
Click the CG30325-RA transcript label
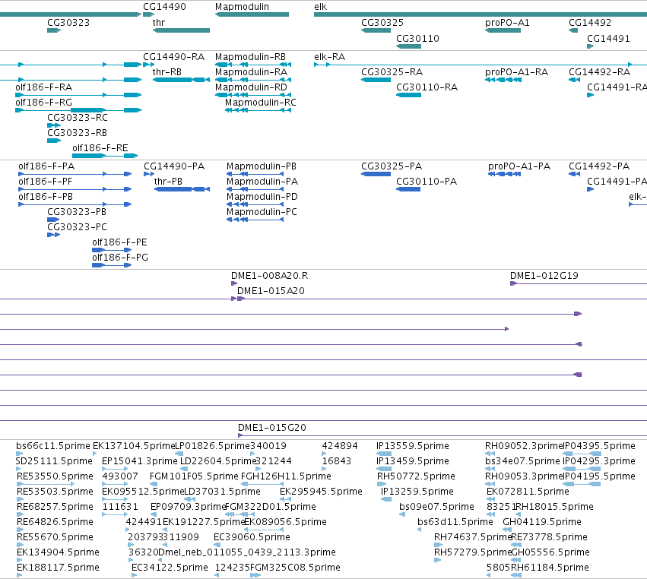click(x=392, y=71)
